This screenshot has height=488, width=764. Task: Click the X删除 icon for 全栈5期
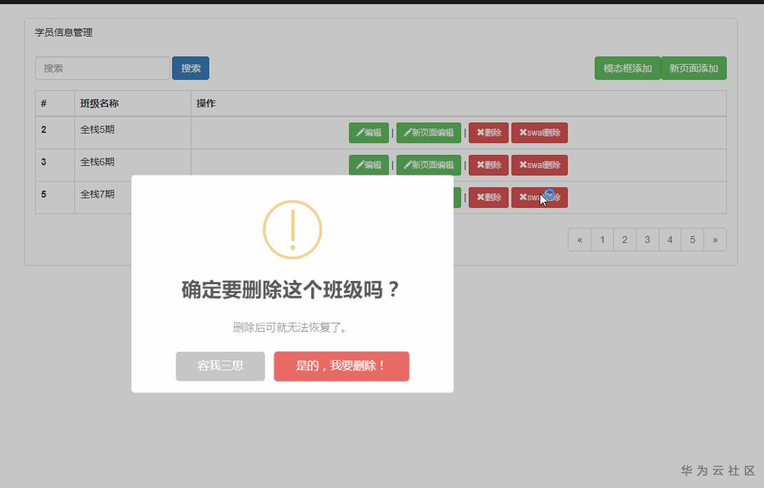pos(478,133)
